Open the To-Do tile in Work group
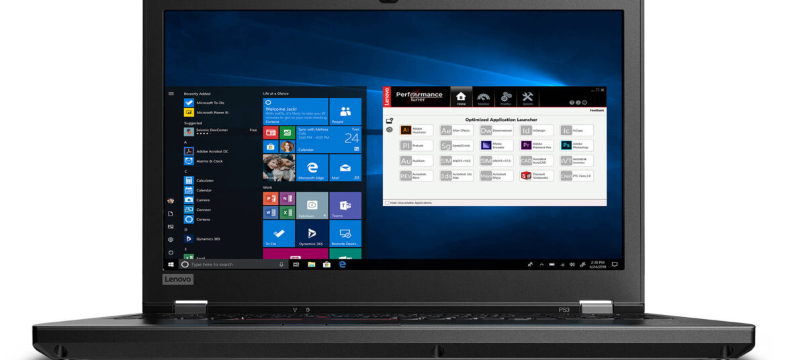Viewport: 786px width, 360px height. (279, 234)
